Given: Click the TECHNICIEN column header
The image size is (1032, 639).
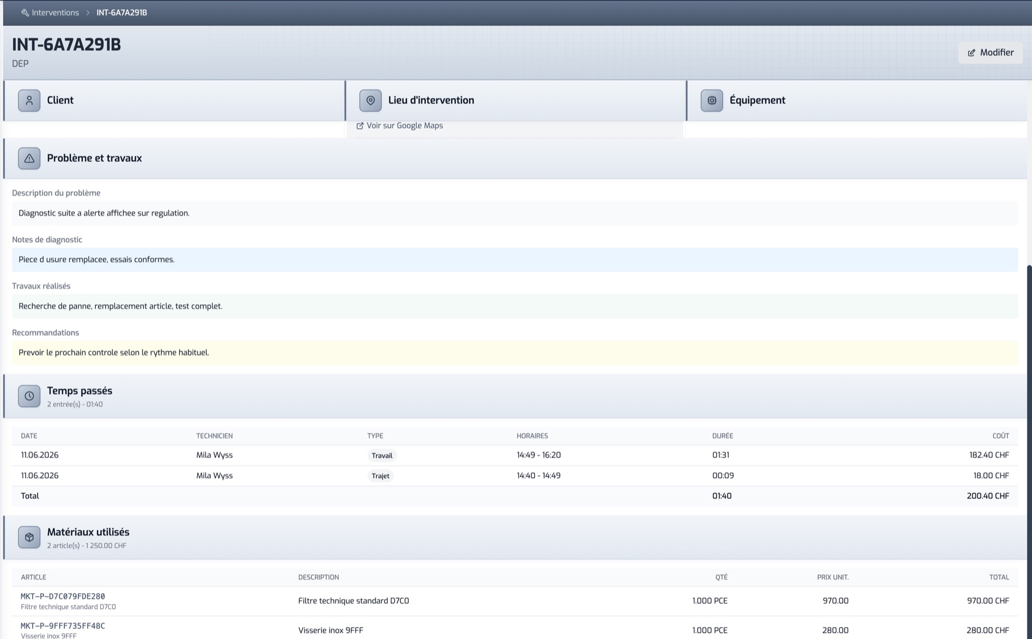Looking at the screenshot, I should (214, 436).
